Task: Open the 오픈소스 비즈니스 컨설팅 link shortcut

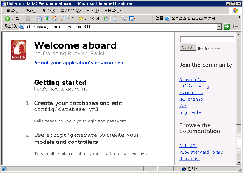Action: 190,18
